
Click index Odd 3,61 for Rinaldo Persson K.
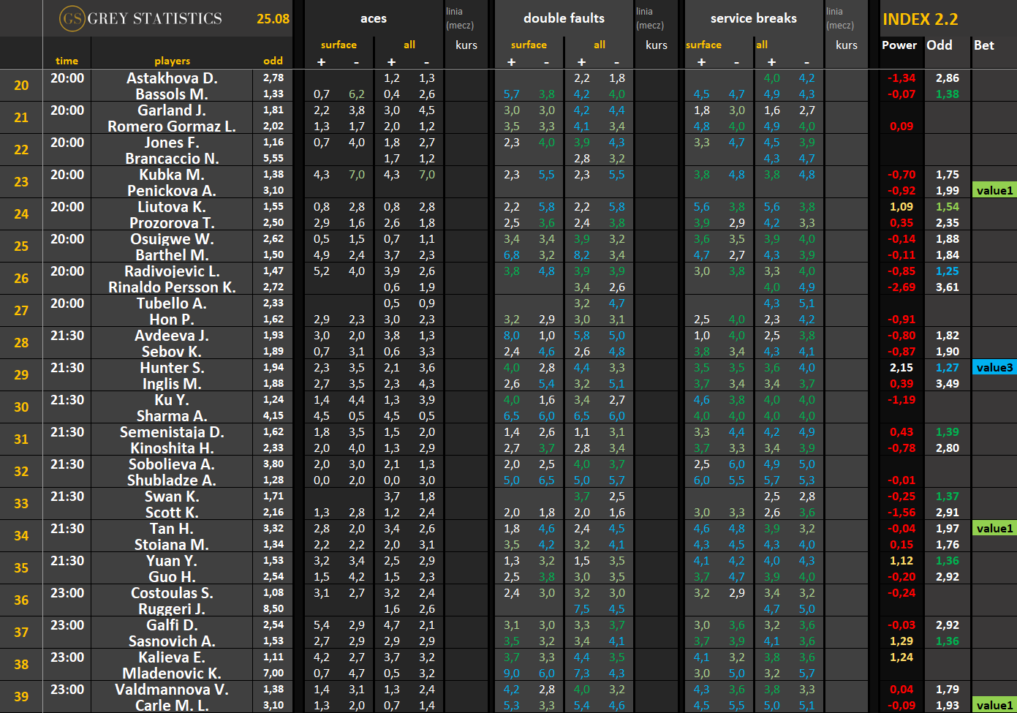coord(948,287)
